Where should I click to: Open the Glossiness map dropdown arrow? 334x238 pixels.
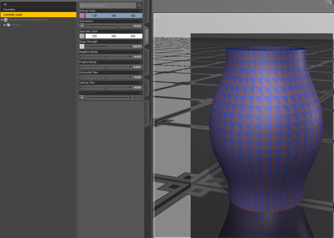click(82, 26)
